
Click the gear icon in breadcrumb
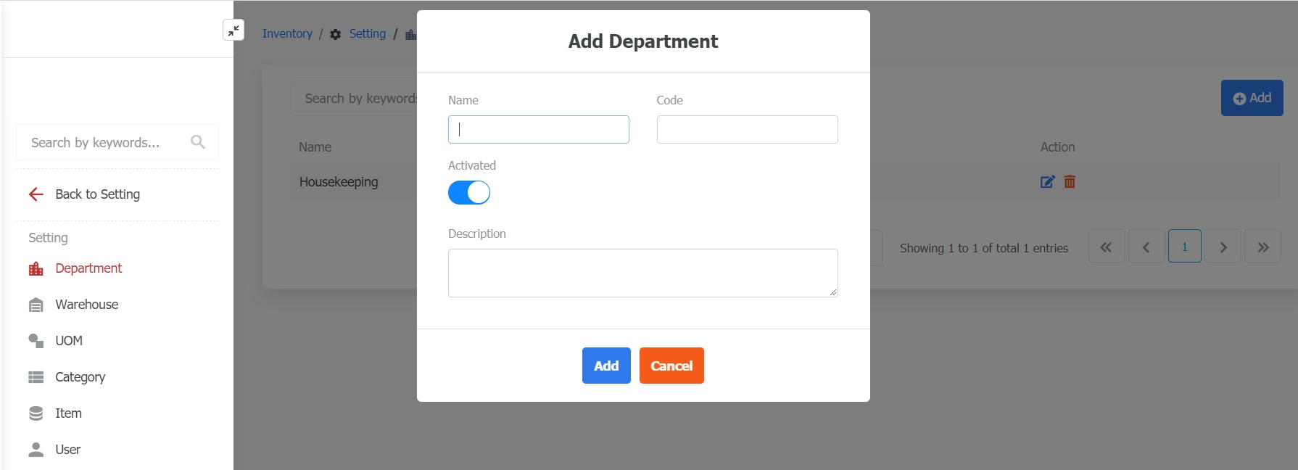tap(335, 34)
